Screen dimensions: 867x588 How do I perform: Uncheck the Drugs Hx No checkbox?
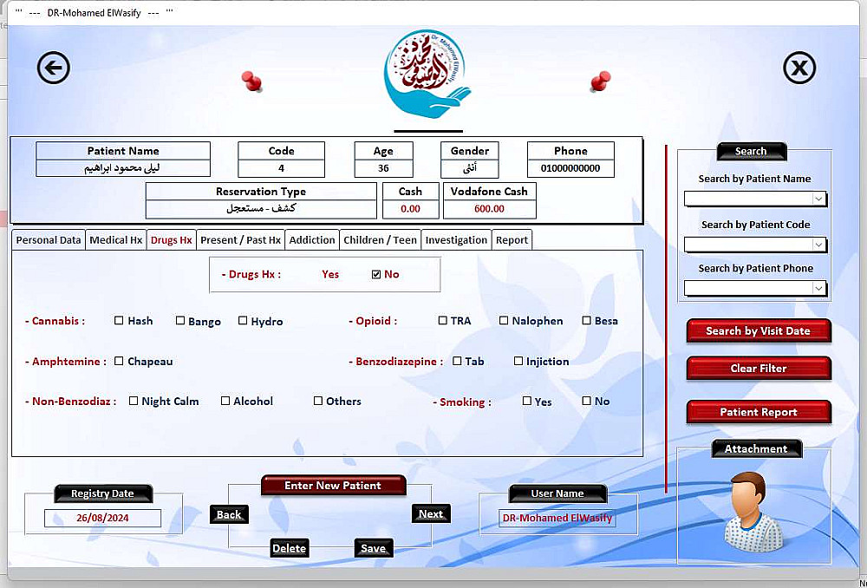376,274
